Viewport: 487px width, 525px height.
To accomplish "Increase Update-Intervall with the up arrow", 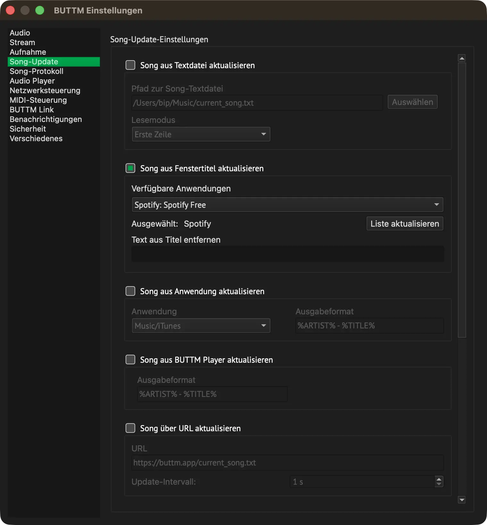I will (x=439, y=479).
